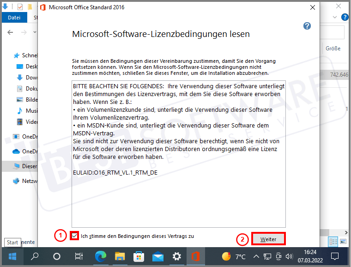Screen dimensions: 351x267
Task: Open taskbar search magnifier
Action: [x=35, y=256]
